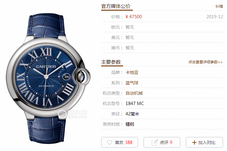Select the 主要参数 section heading

tap(111, 62)
